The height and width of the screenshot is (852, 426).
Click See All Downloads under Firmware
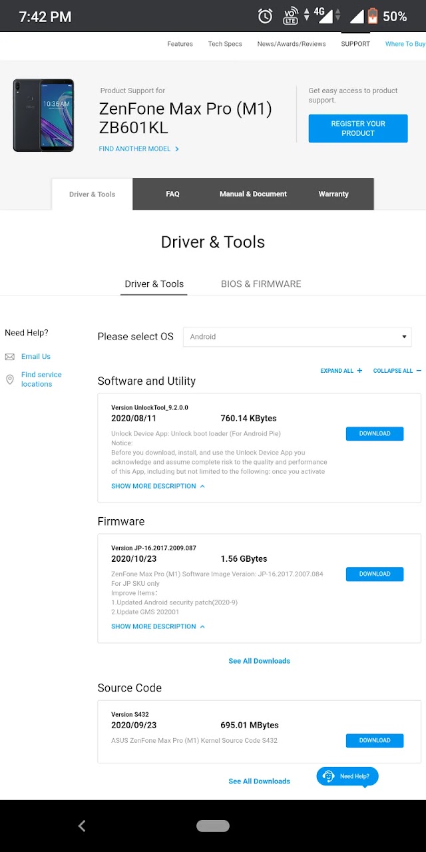point(260,661)
